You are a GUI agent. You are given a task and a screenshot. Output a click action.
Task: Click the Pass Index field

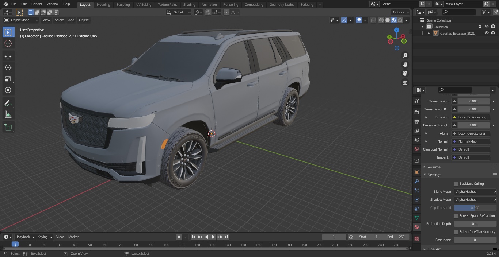[x=475, y=240]
